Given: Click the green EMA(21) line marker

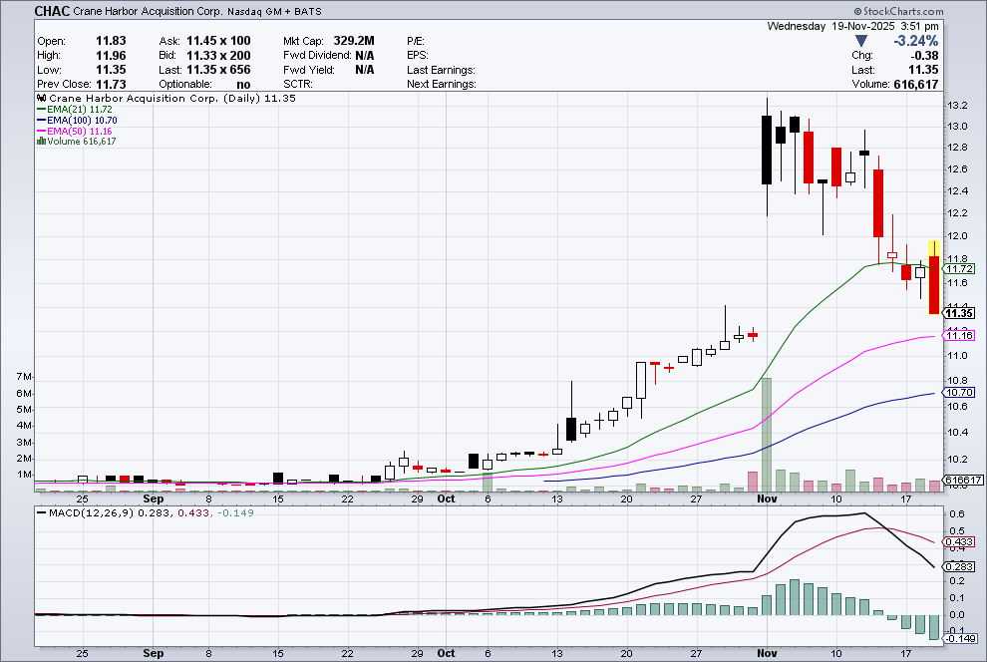Looking at the screenshot, I should click(x=40, y=110).
